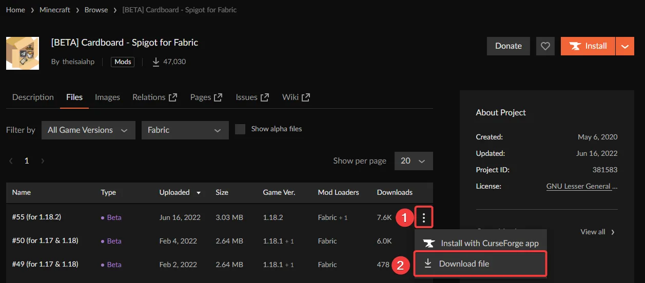Image resolution: width=645 pixels, height=283 pixels.
Task: Expand the Install button dropdown arrow
Action: [x=624, y=46]
